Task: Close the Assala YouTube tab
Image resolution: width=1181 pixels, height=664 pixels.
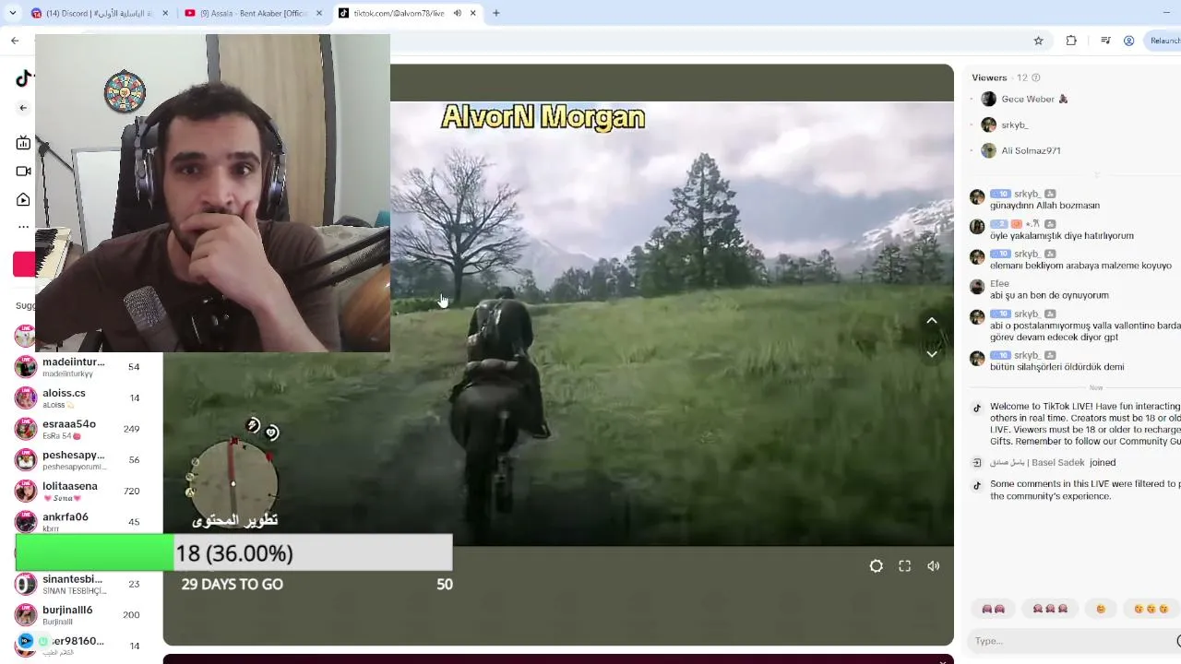Action: pos(318,13)
